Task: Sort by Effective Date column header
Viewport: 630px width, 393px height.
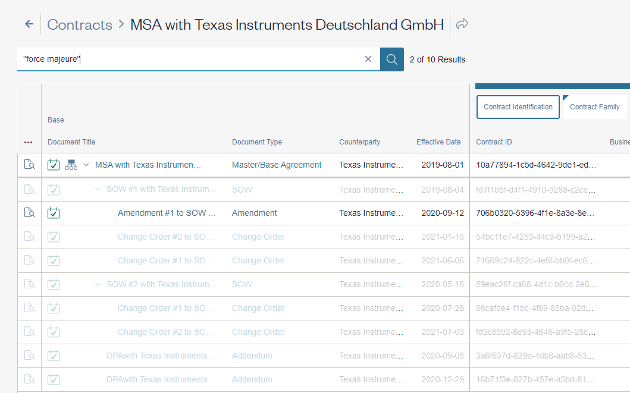Action: 438,142
